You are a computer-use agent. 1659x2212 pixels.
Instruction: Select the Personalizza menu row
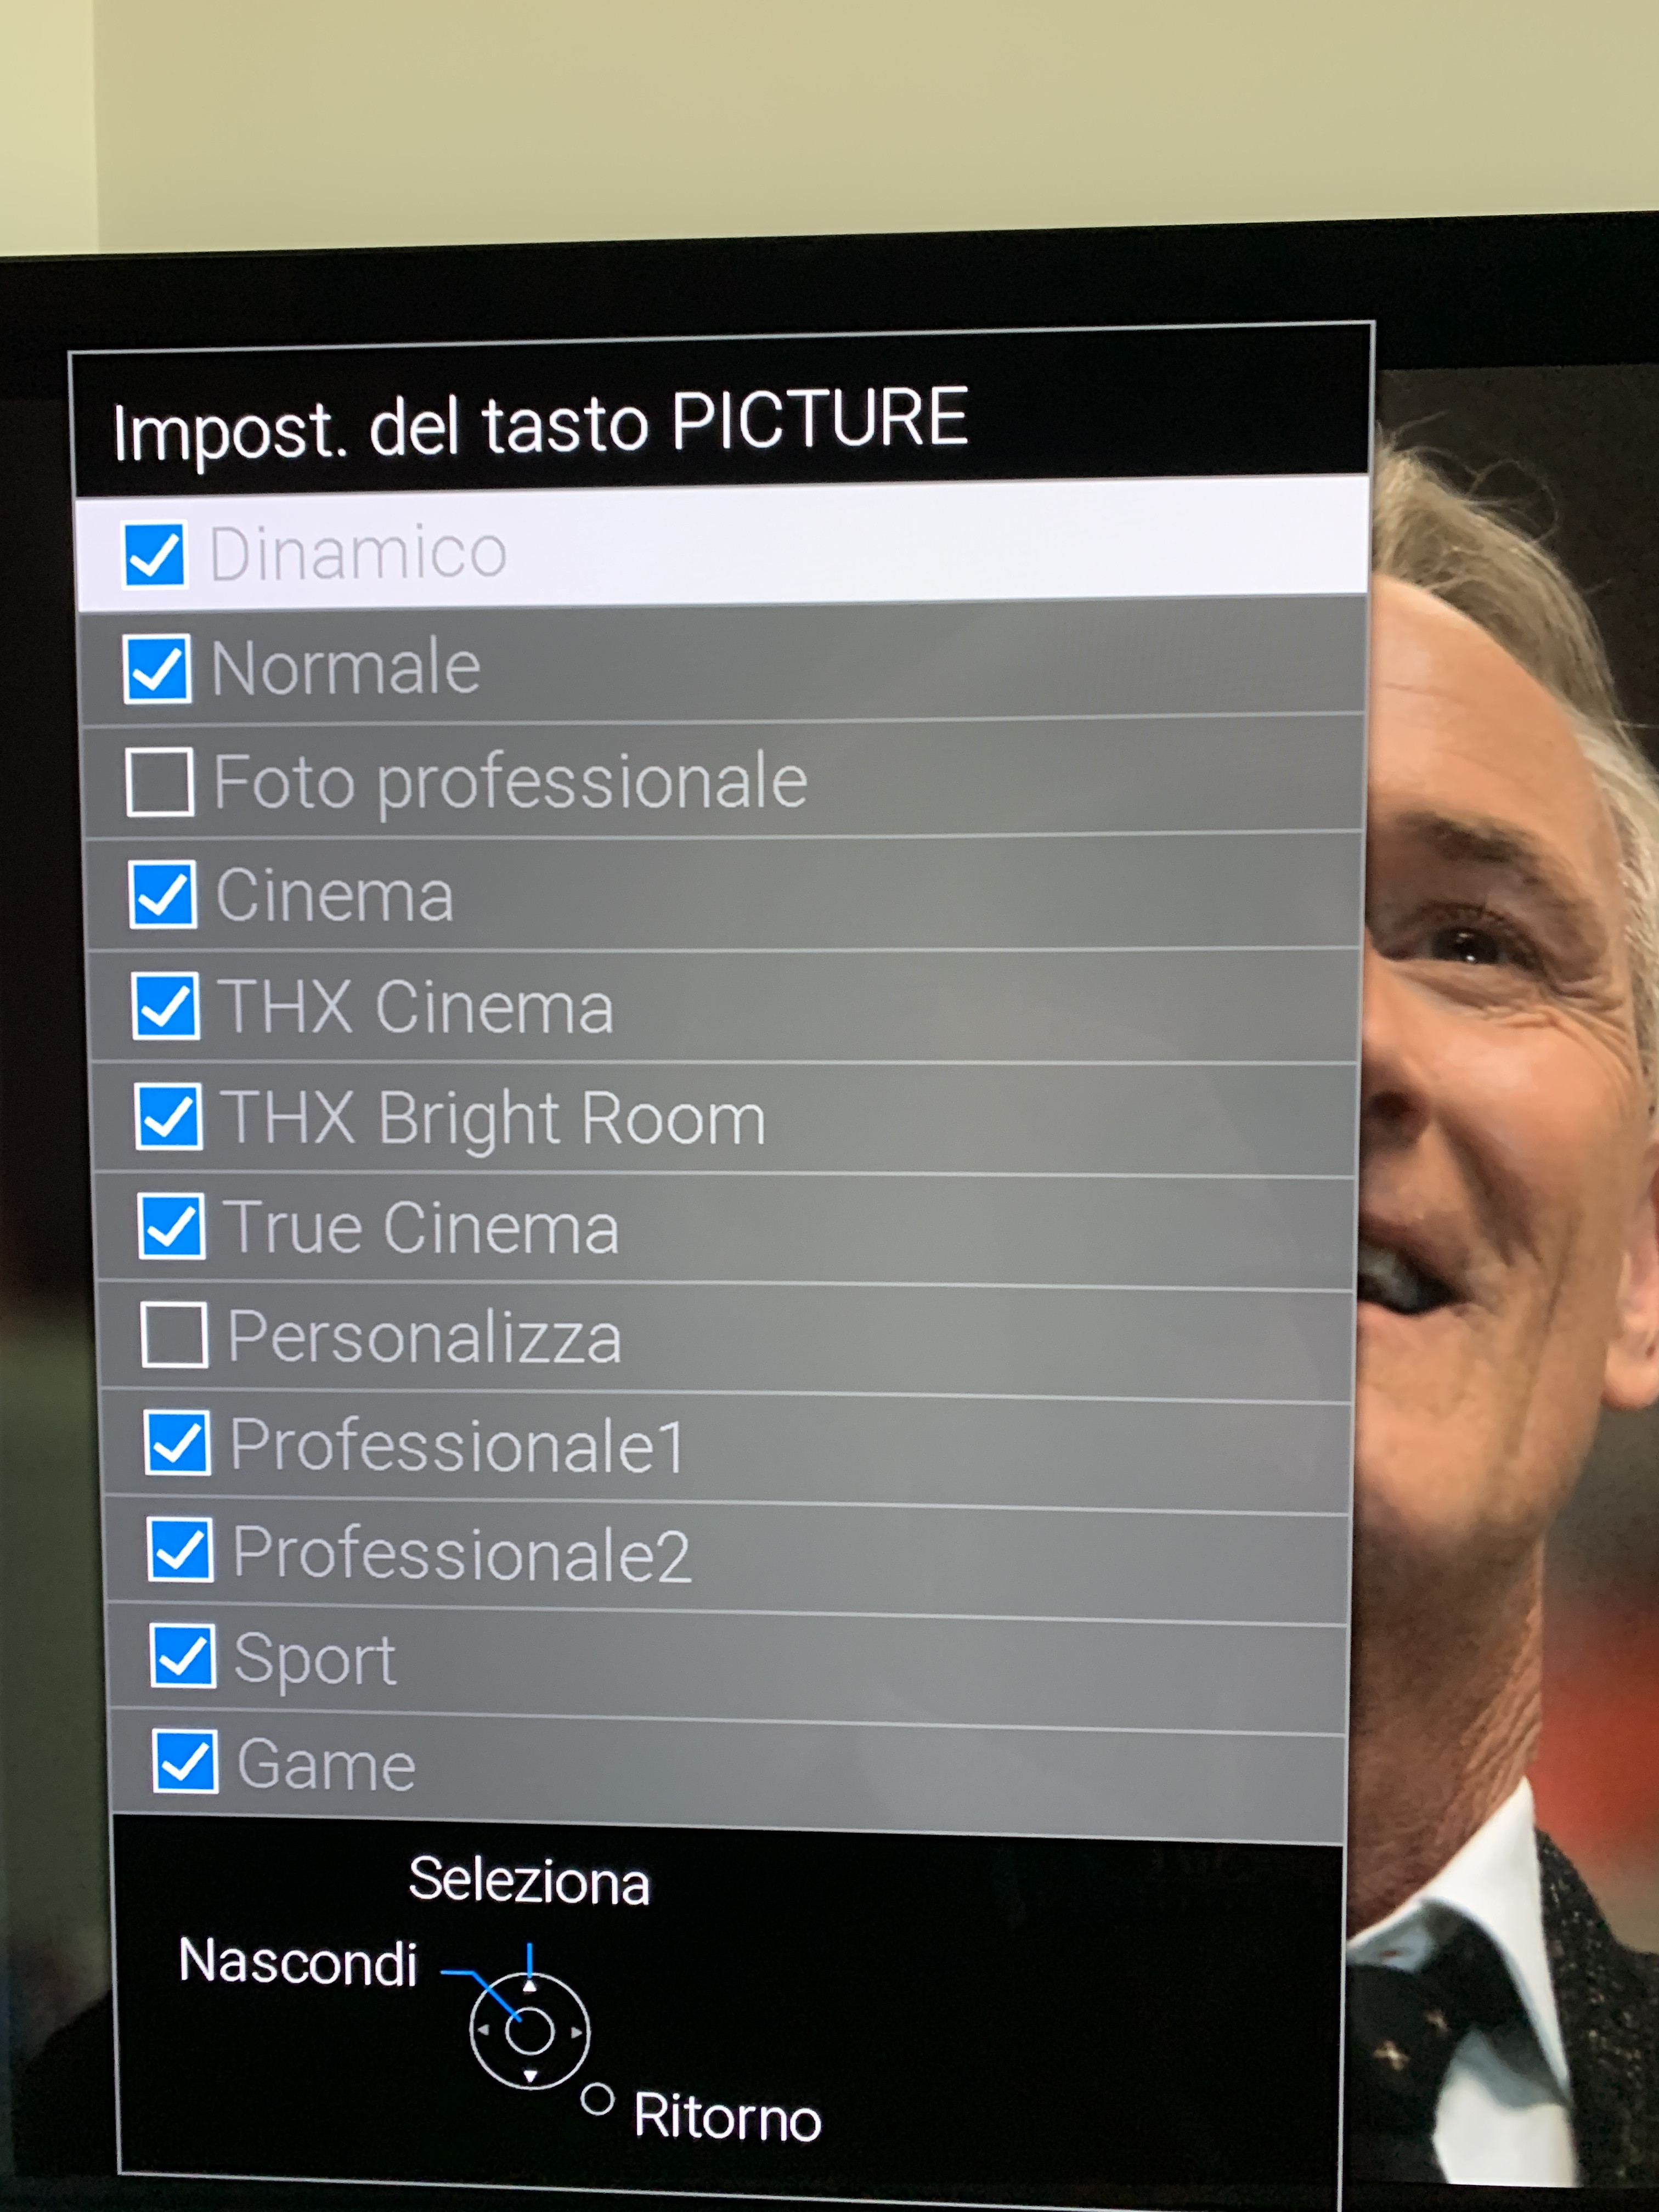pos(728,1338)
